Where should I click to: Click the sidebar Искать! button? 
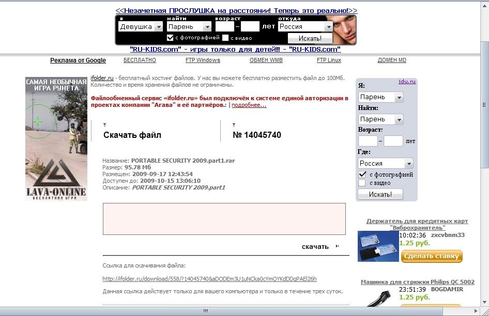pyautogui.click(x=380, y=195)
